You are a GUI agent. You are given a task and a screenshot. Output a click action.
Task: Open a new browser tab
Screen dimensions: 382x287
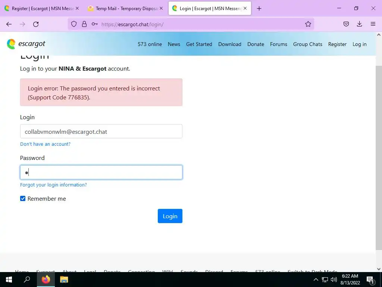click(x=259, y=9)
